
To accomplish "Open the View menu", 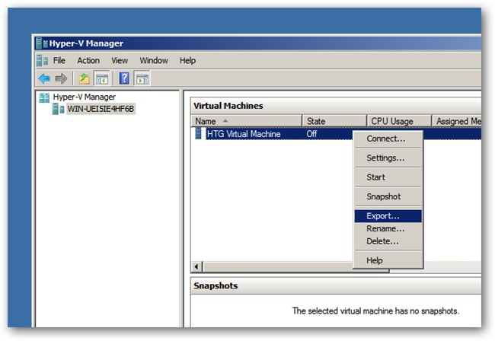I will click(x=120, y=60).
